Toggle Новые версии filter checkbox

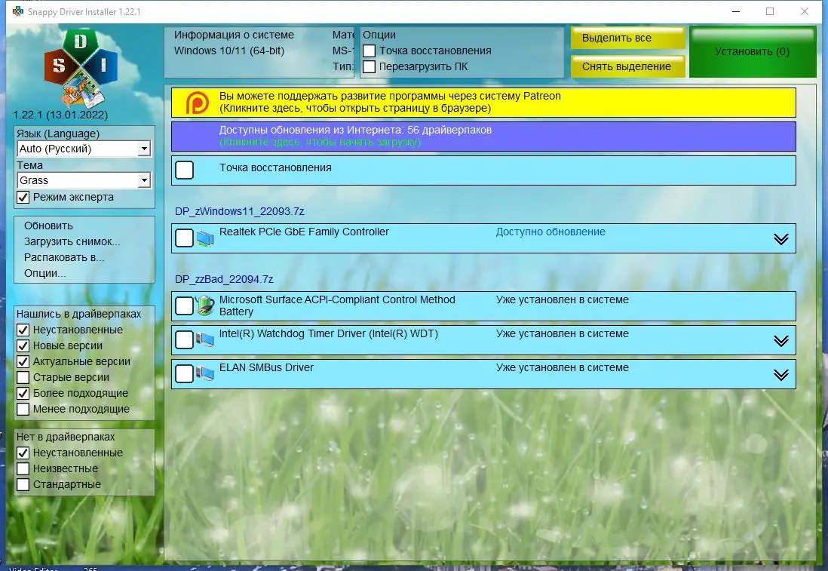23,345
